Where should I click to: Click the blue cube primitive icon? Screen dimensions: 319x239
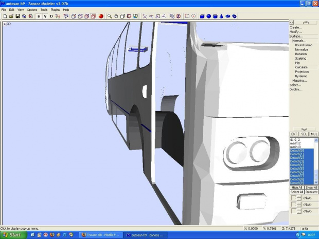(202, 16)
